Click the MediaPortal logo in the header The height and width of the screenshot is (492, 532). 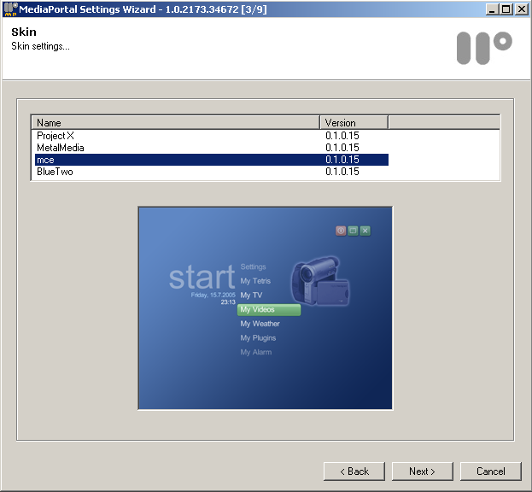484,48
